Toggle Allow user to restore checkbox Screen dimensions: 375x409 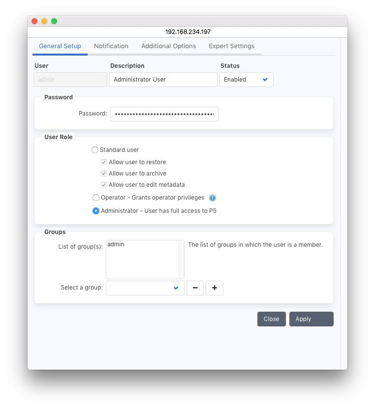pos(104,162)
